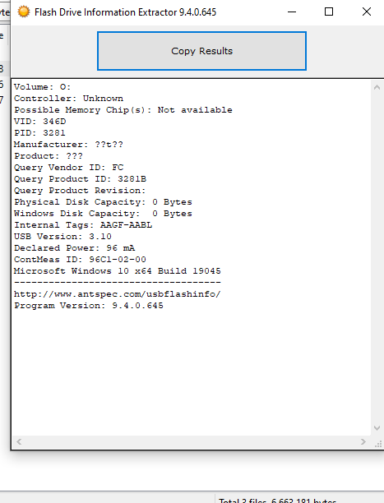Click the vertical scrollbar down arrow
384x503 pixels.
(377, 428)
